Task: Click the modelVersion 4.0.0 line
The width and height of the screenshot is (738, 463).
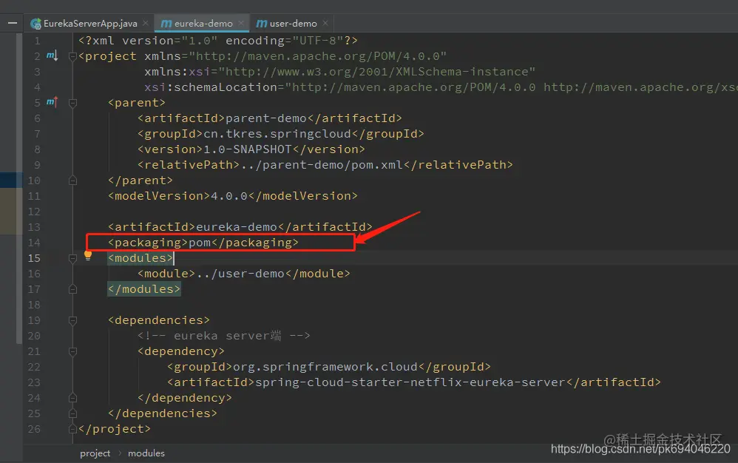Action: [x=233, y=196]
